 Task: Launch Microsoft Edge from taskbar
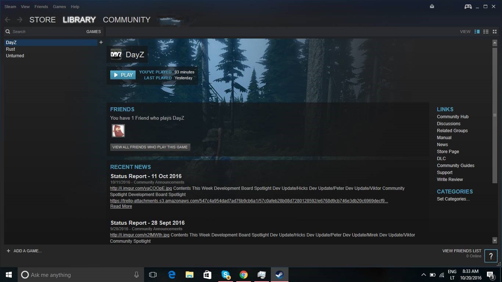point(172,275)
